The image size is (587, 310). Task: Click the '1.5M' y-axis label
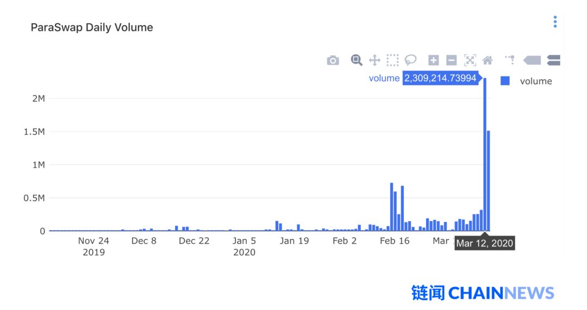34,131
